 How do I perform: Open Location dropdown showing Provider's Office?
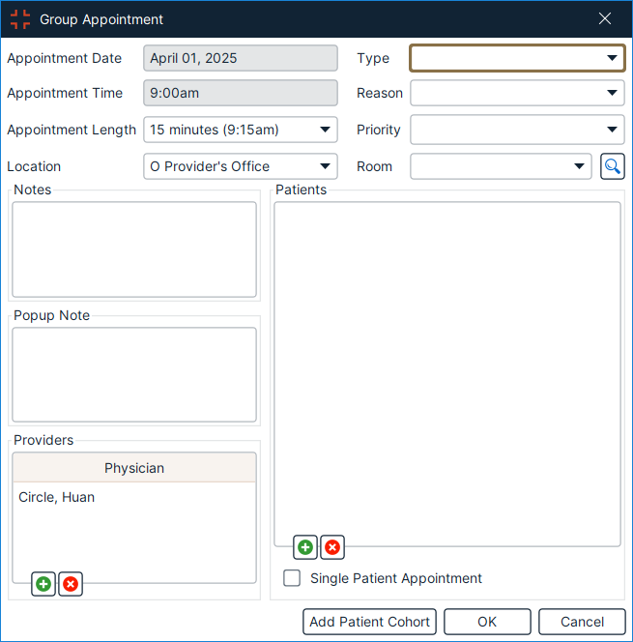coord(240,166)
